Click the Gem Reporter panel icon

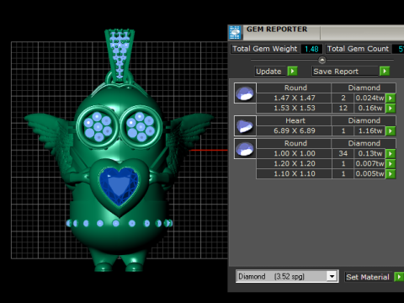pyautogui.click(x=235, y=32)
